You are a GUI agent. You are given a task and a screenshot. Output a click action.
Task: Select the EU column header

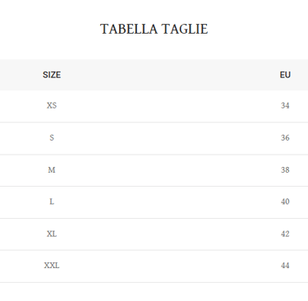click(x=285, y=75)
